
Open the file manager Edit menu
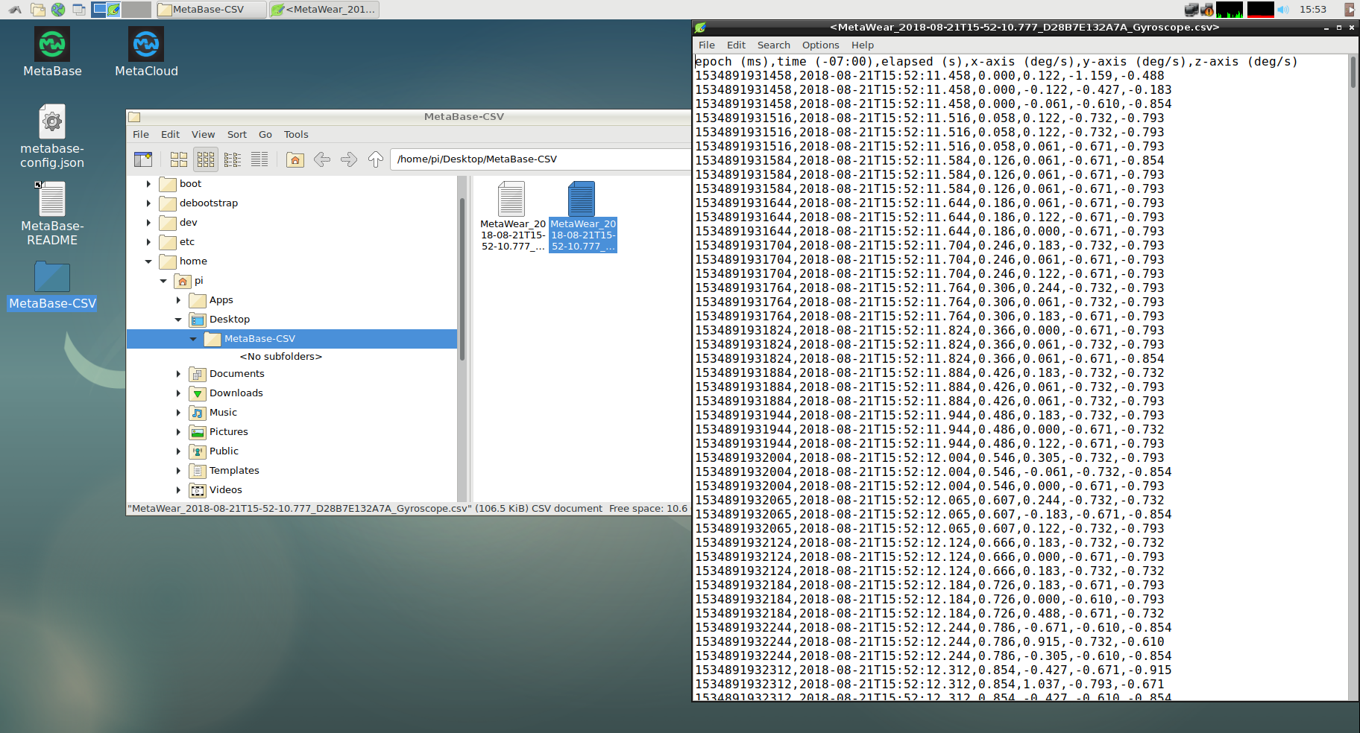(x=171, y=135)
